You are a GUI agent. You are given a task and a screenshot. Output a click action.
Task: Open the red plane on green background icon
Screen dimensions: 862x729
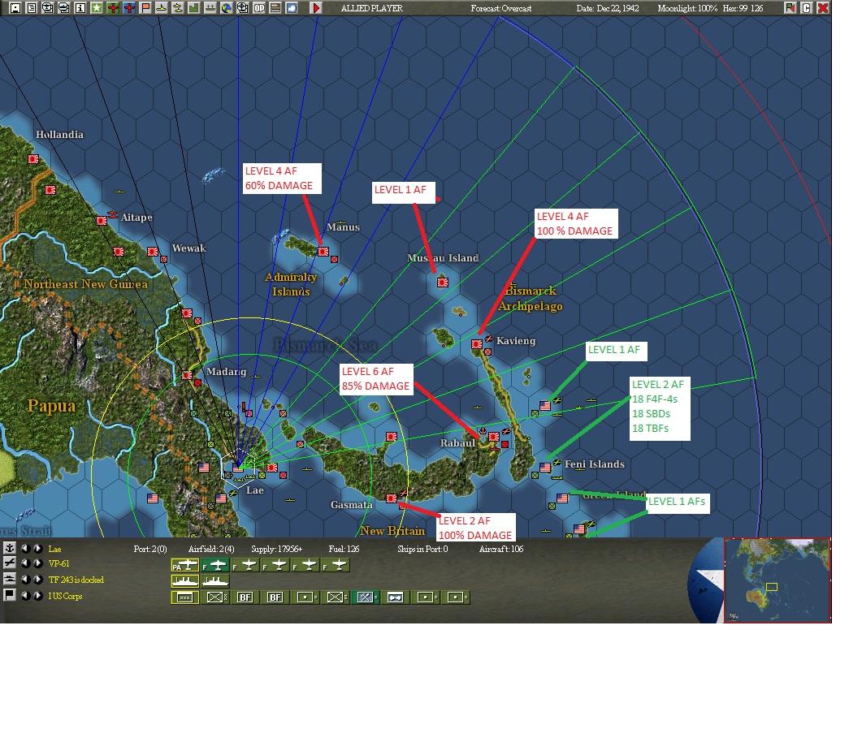click(113, 7)
